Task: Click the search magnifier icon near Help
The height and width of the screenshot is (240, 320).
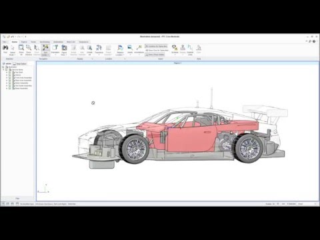Action: tap(310, 41)
